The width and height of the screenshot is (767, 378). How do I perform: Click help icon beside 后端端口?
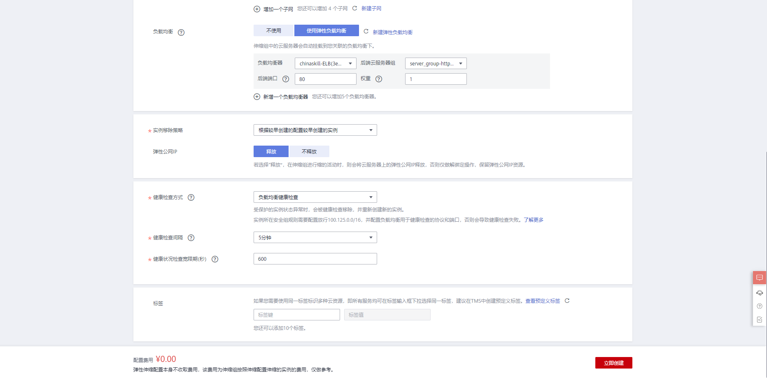pos(286,79)
